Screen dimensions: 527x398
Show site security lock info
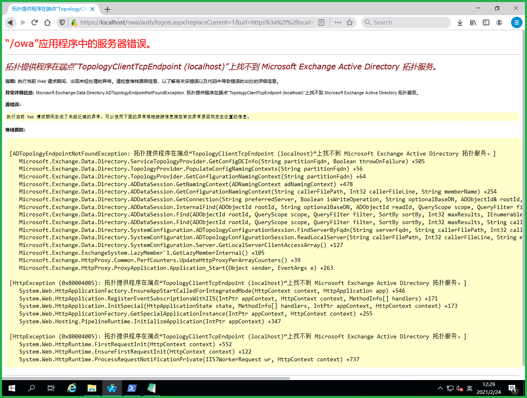coord(74,22)
